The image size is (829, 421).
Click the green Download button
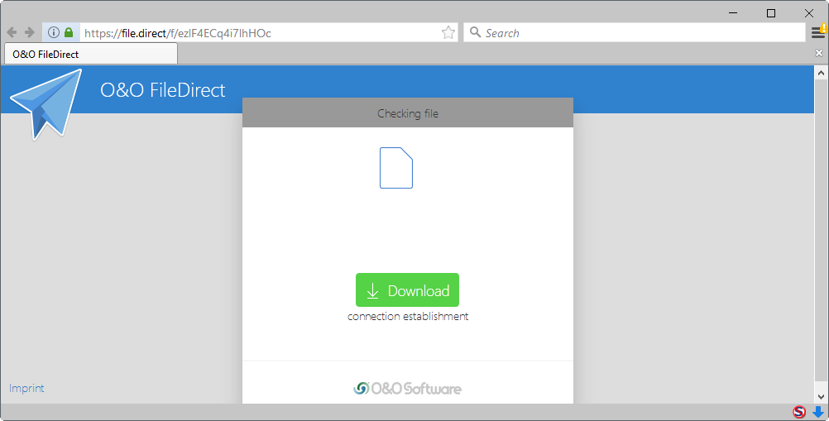click(407, 290)
